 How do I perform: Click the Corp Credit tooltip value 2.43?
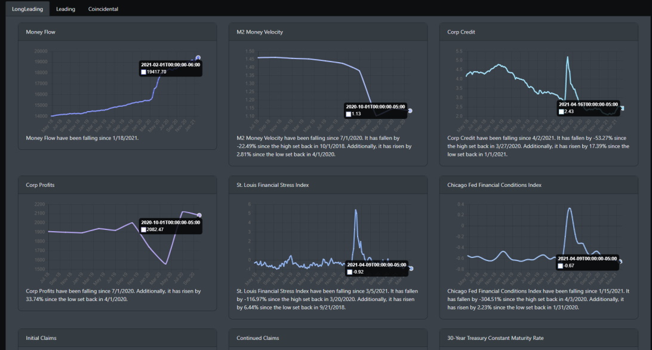coord(569,112)
